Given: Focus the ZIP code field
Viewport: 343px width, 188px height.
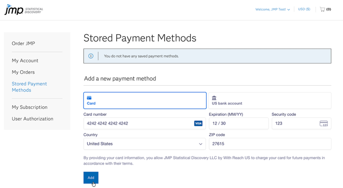Looking at the screenshot, I should [x=270, y=144].
